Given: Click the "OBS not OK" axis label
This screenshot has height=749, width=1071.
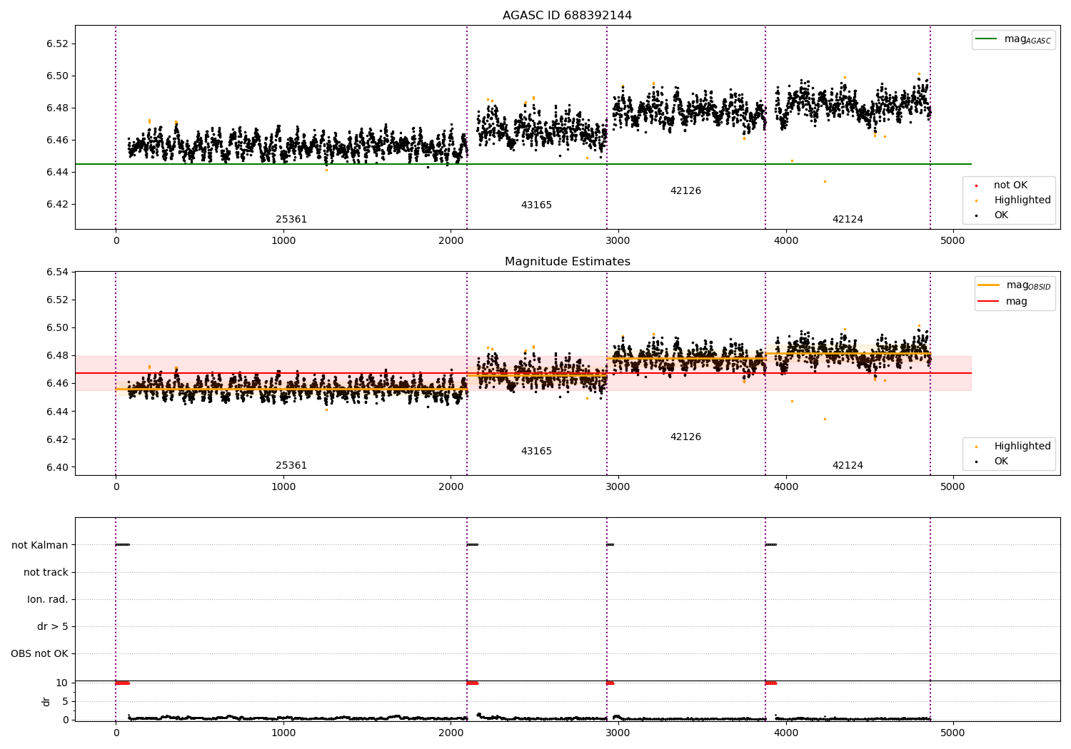Looking at the screenshot, I should pos(39,654).
